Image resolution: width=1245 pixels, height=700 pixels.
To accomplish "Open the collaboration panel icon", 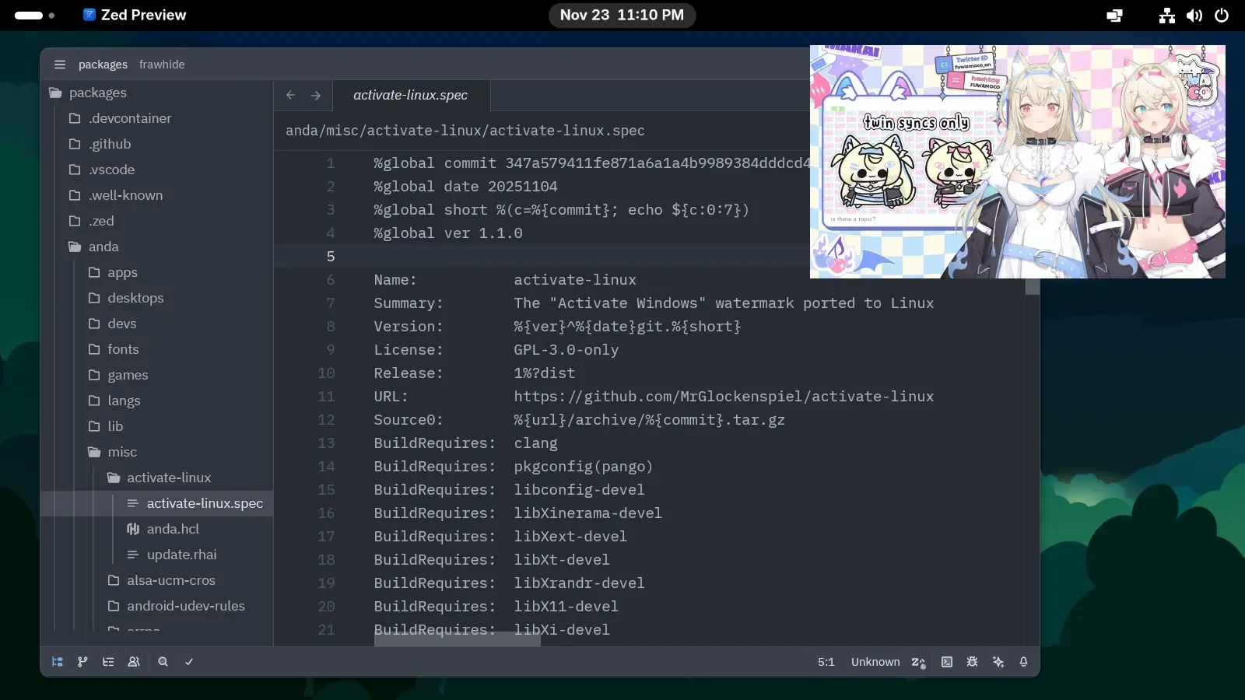I will tap(134, 662).
